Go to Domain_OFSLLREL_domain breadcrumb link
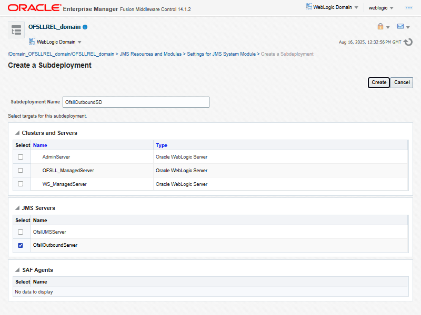This screenshot has width=421, height=315. click(x=61, y=54)
